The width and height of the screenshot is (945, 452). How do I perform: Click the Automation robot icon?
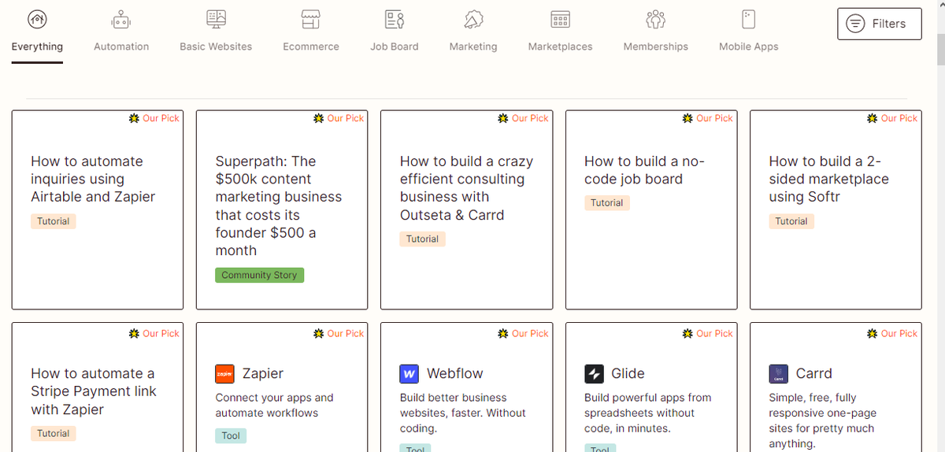click(x=121, y=19)
